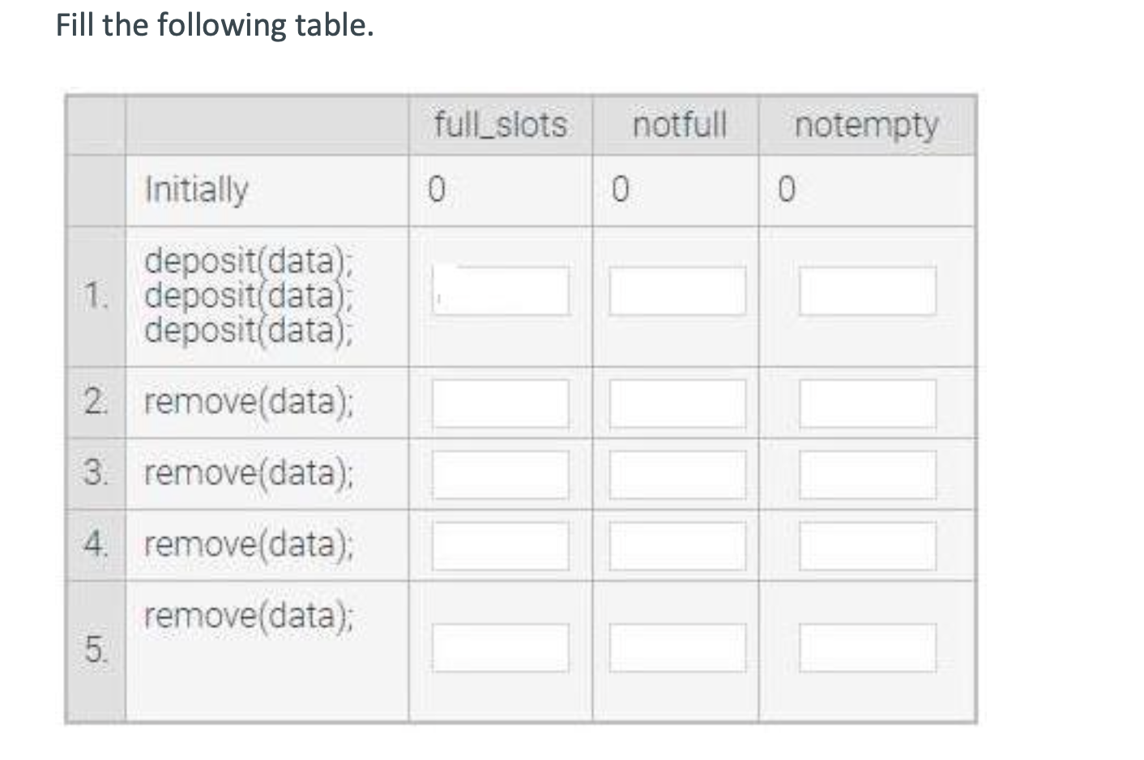Select notfull field for row 2
1144x760 pixels.
coord(677,404)
